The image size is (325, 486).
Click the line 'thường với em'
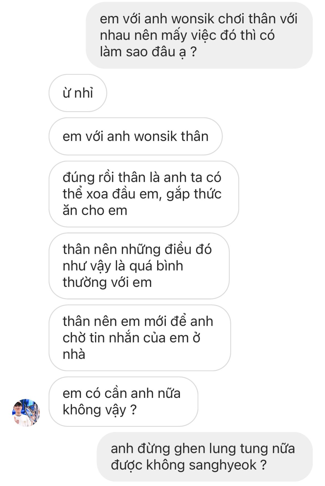(107, 282)
